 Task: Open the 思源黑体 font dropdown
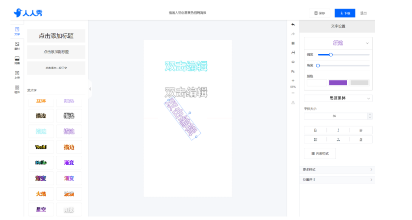[338, 98]
